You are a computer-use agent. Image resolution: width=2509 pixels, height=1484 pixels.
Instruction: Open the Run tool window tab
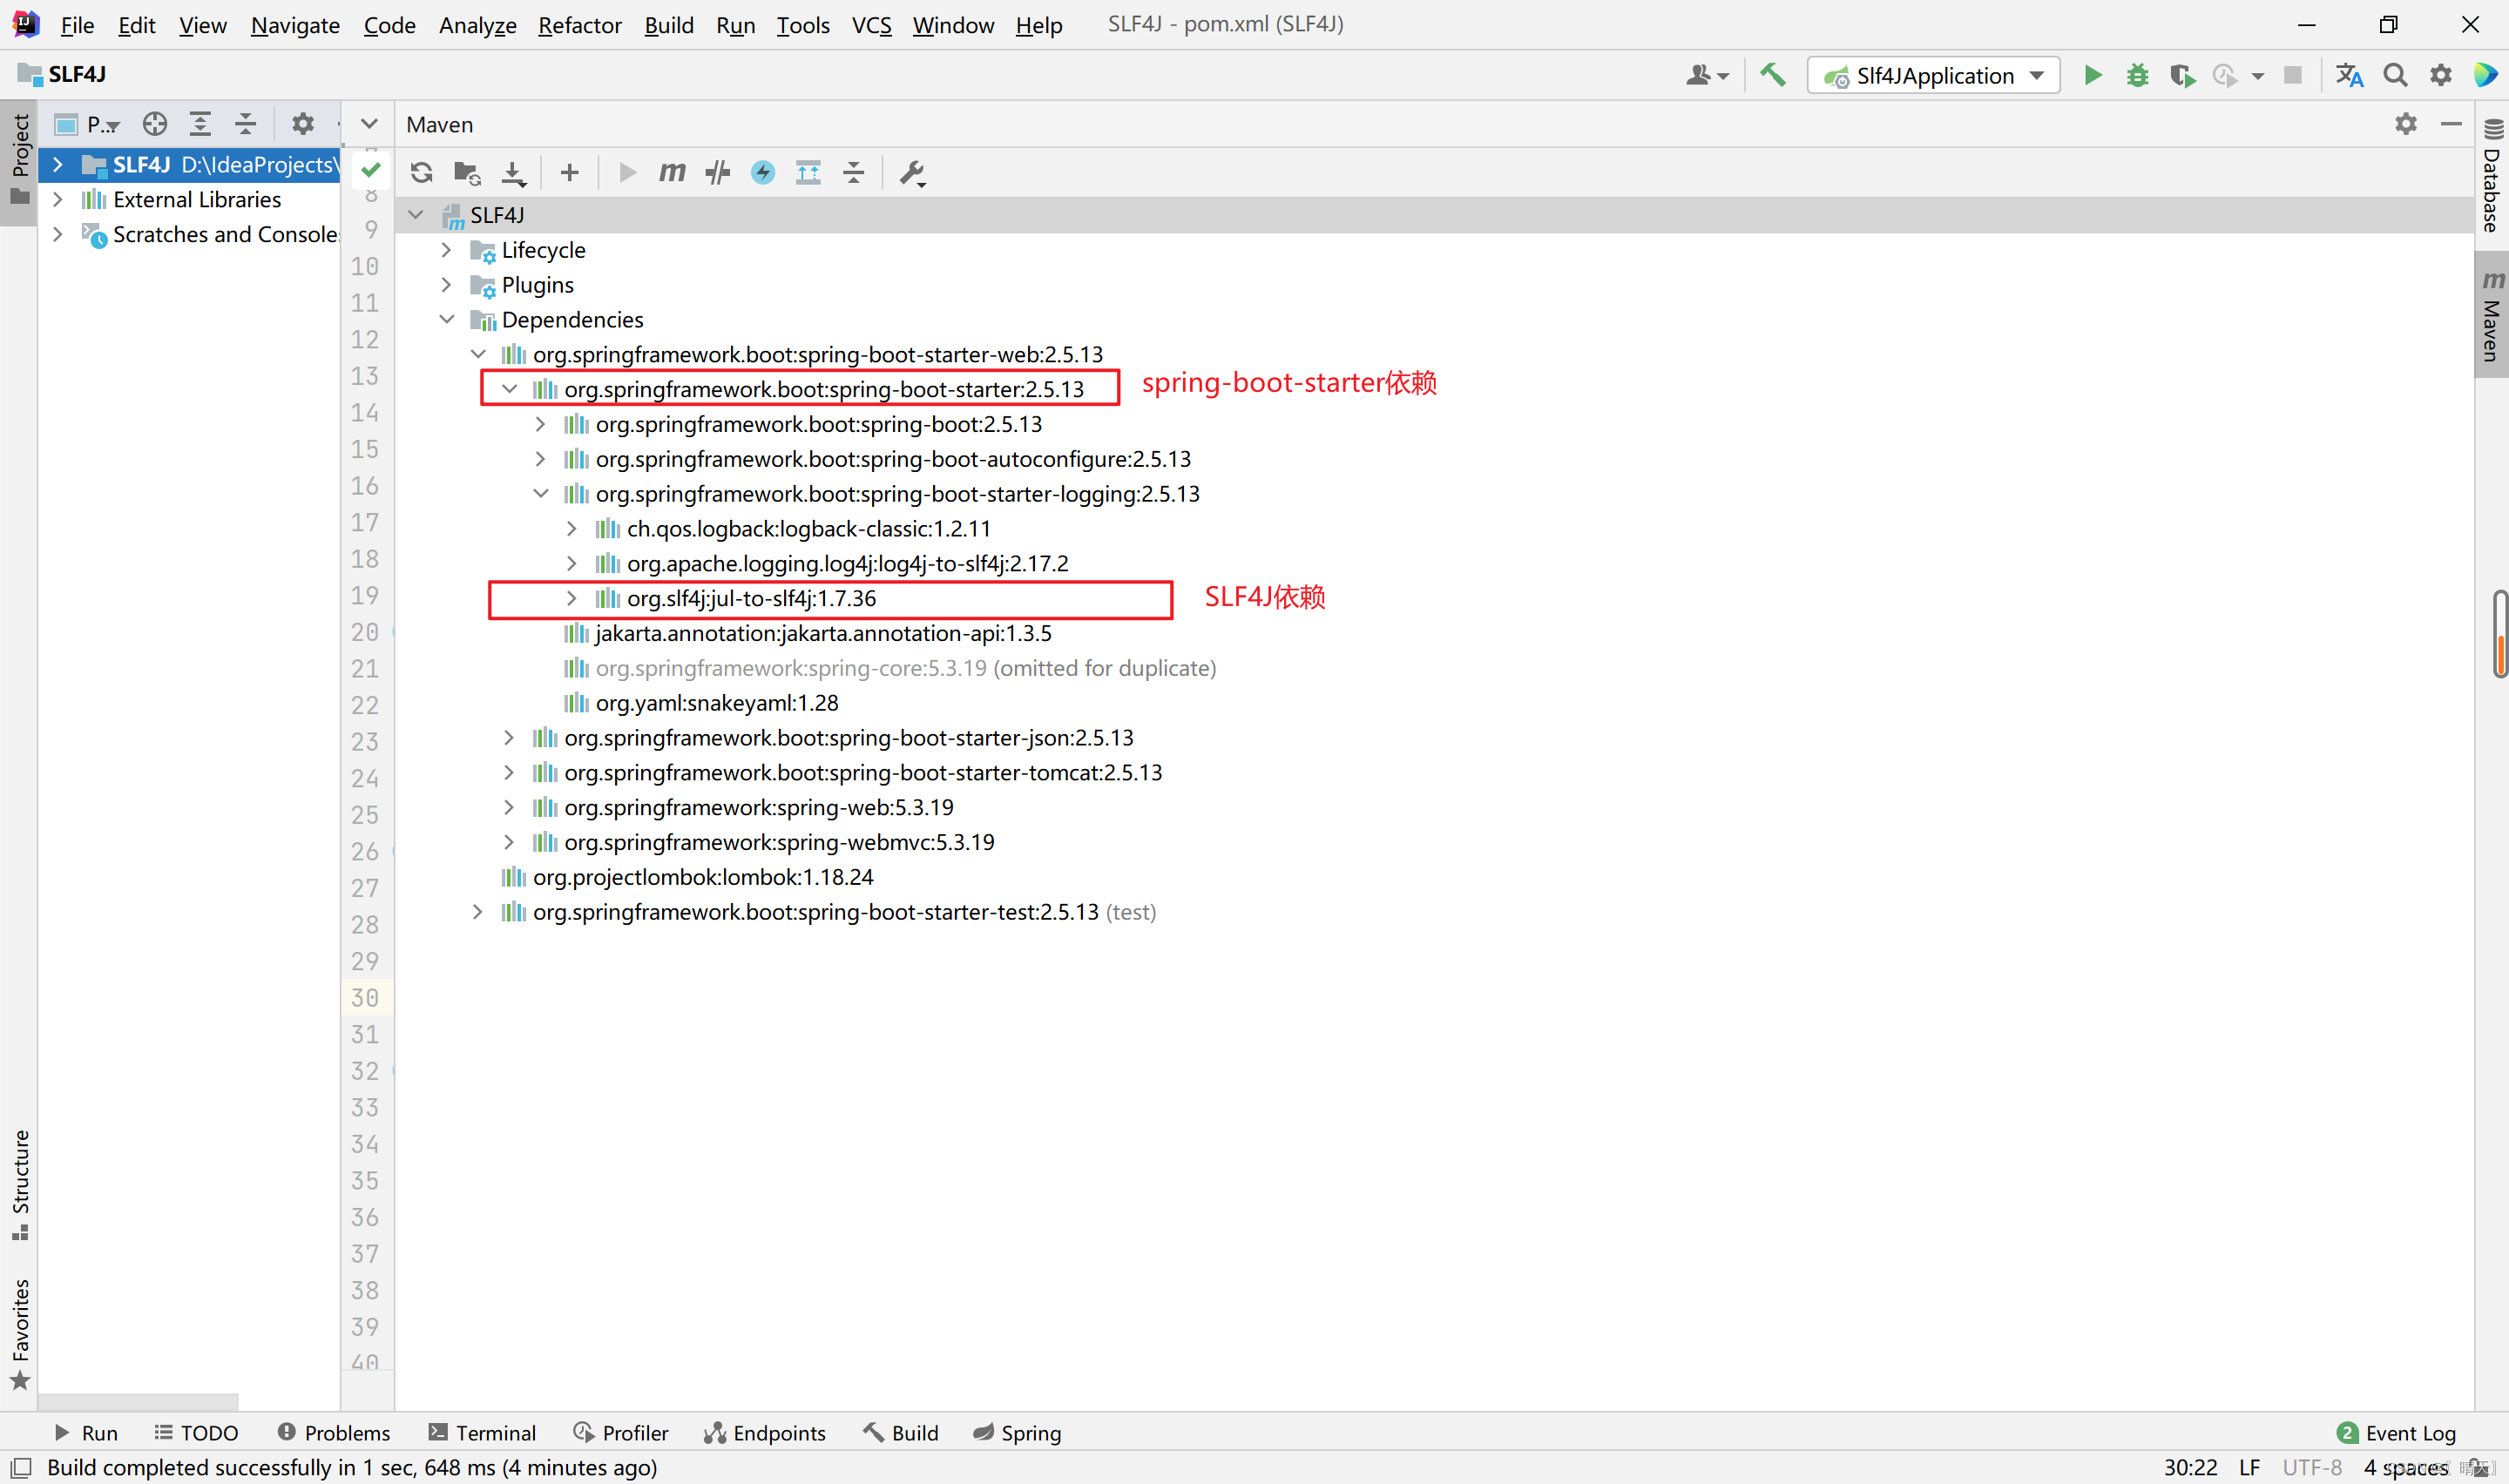[86, 1433]
